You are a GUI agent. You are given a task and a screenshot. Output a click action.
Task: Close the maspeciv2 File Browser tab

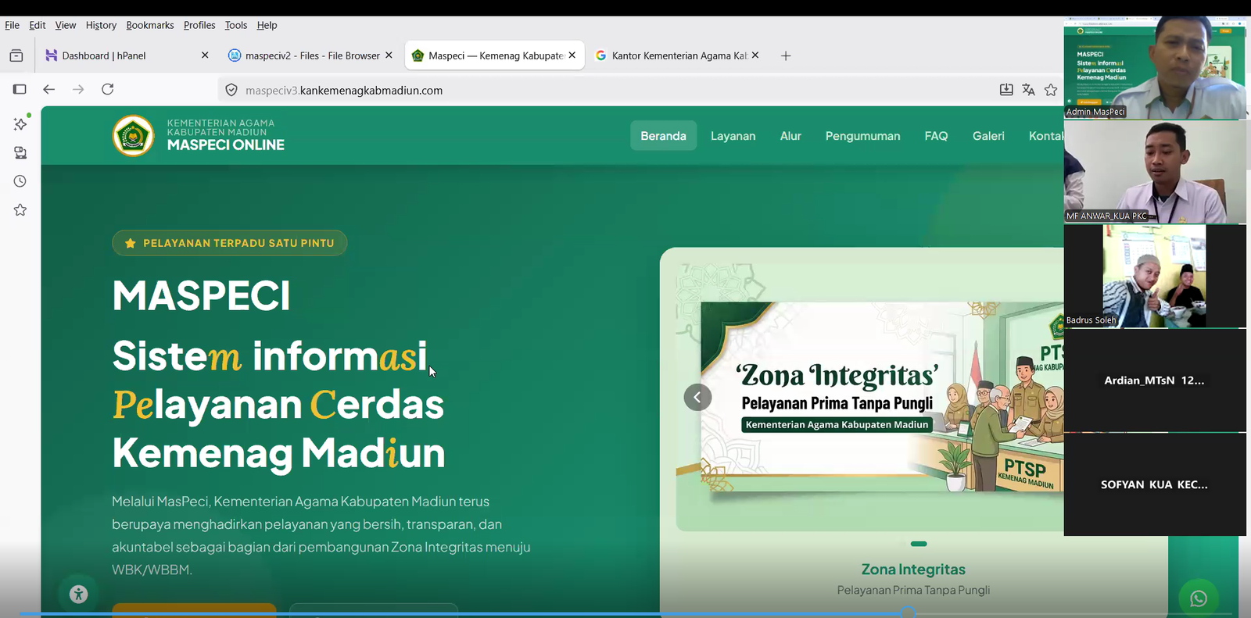pos(389,55)
